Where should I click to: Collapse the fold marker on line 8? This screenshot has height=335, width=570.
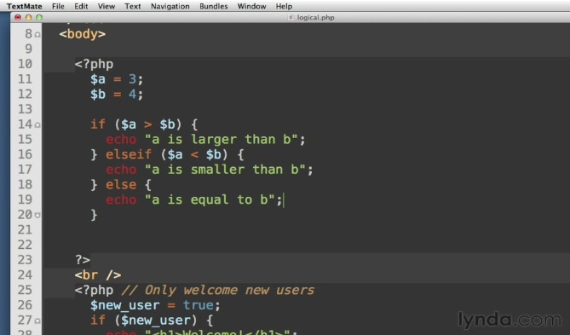tap(37, 35)
